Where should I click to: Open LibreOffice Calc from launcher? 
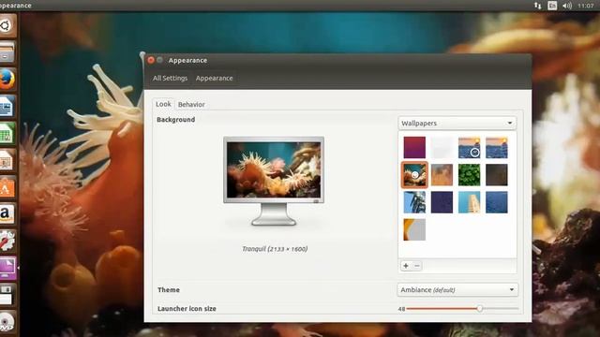7,133
